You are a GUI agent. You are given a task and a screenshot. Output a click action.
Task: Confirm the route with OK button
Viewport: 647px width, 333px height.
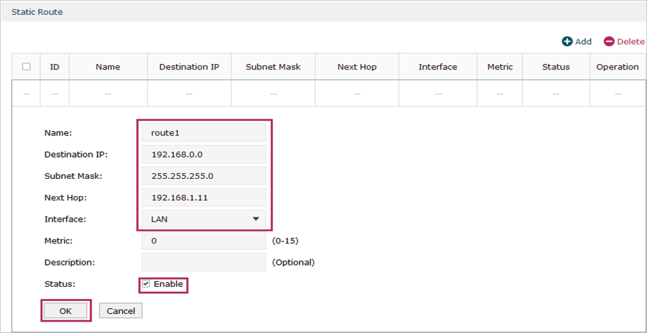point(65,311)
